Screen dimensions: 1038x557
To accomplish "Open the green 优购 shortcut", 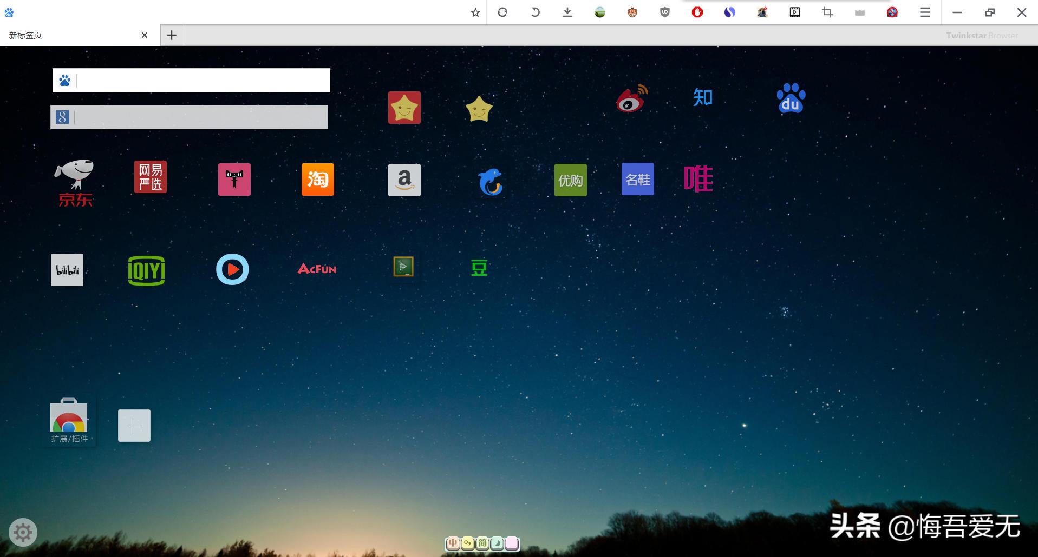I will click(571, 180).
